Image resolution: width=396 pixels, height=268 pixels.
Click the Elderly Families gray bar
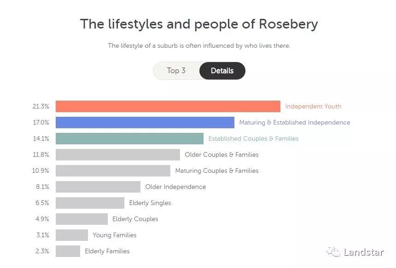[68, 251]
